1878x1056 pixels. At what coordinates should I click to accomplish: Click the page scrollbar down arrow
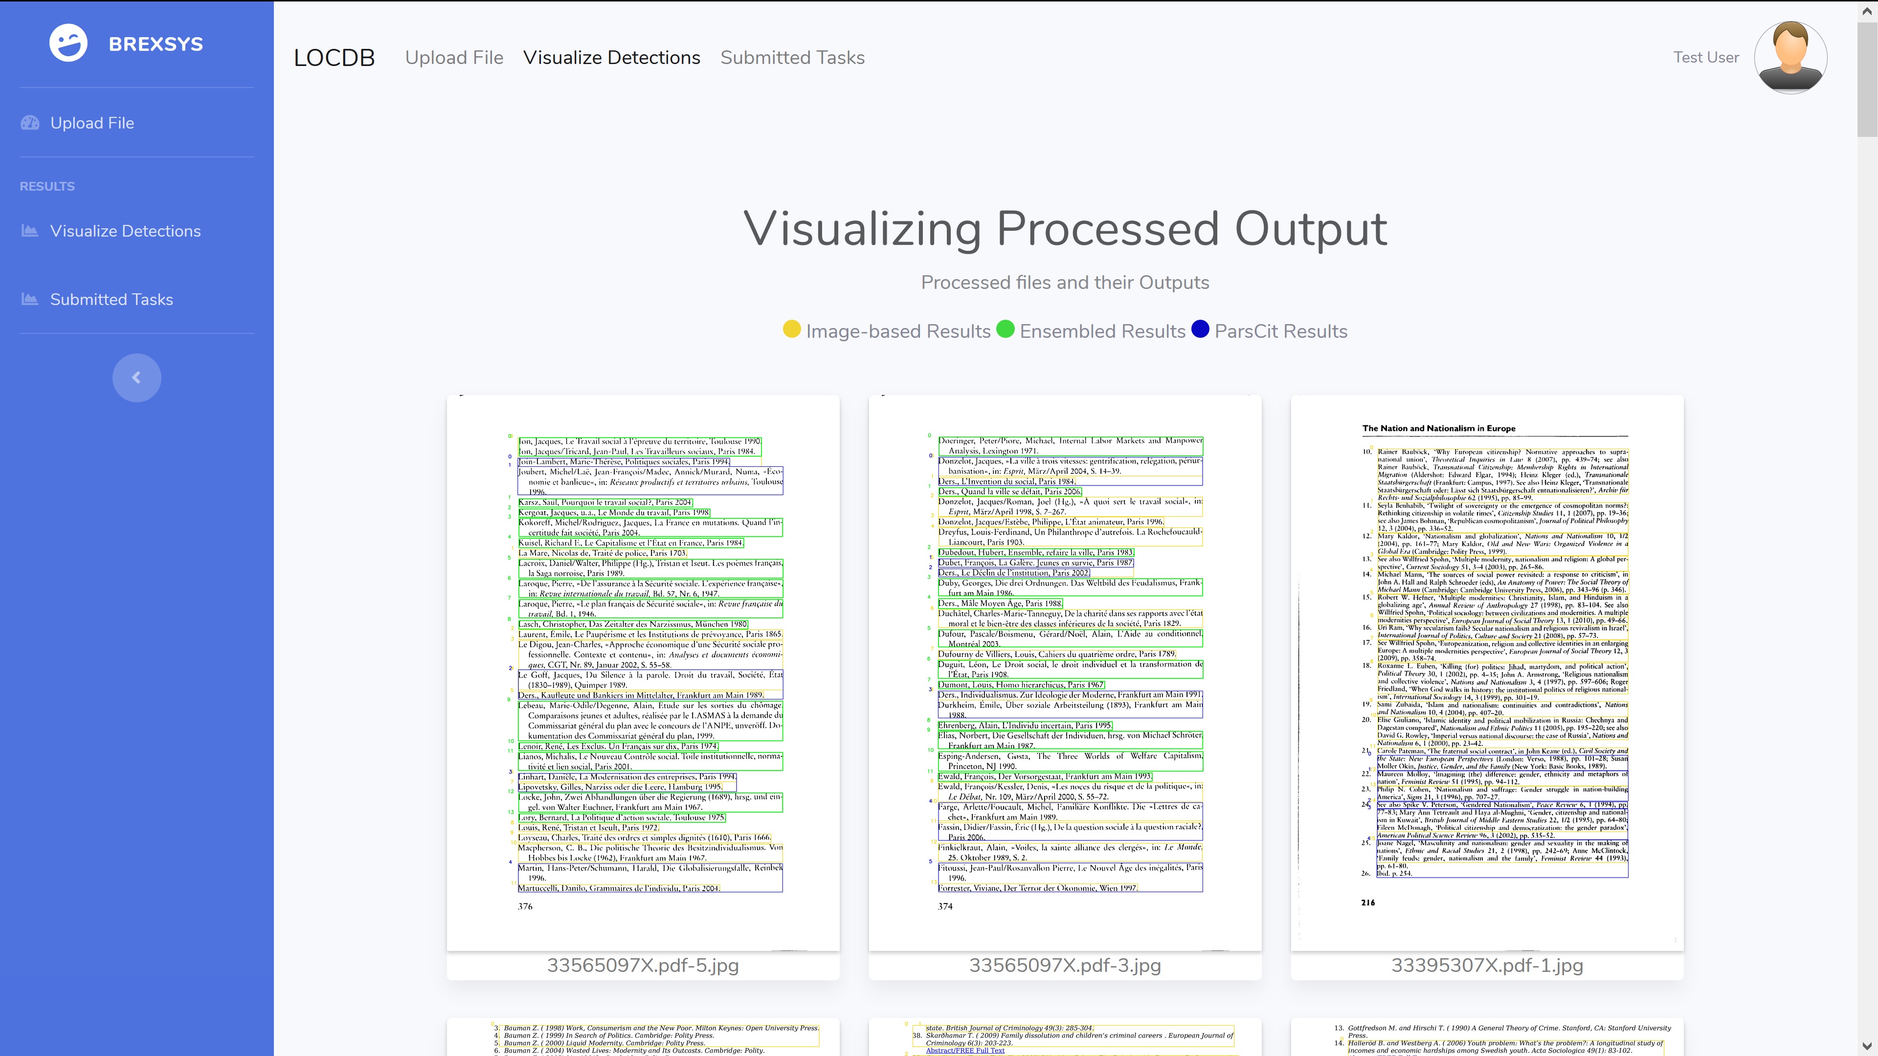pyautogui.click(x=1868, y=1046)
